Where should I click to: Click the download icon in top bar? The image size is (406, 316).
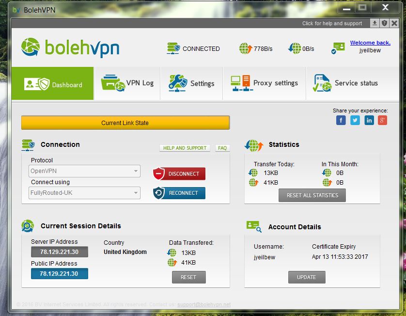pos(375,23)
